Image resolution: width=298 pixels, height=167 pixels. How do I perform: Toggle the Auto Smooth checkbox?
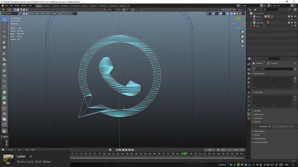tap(270, 127)
